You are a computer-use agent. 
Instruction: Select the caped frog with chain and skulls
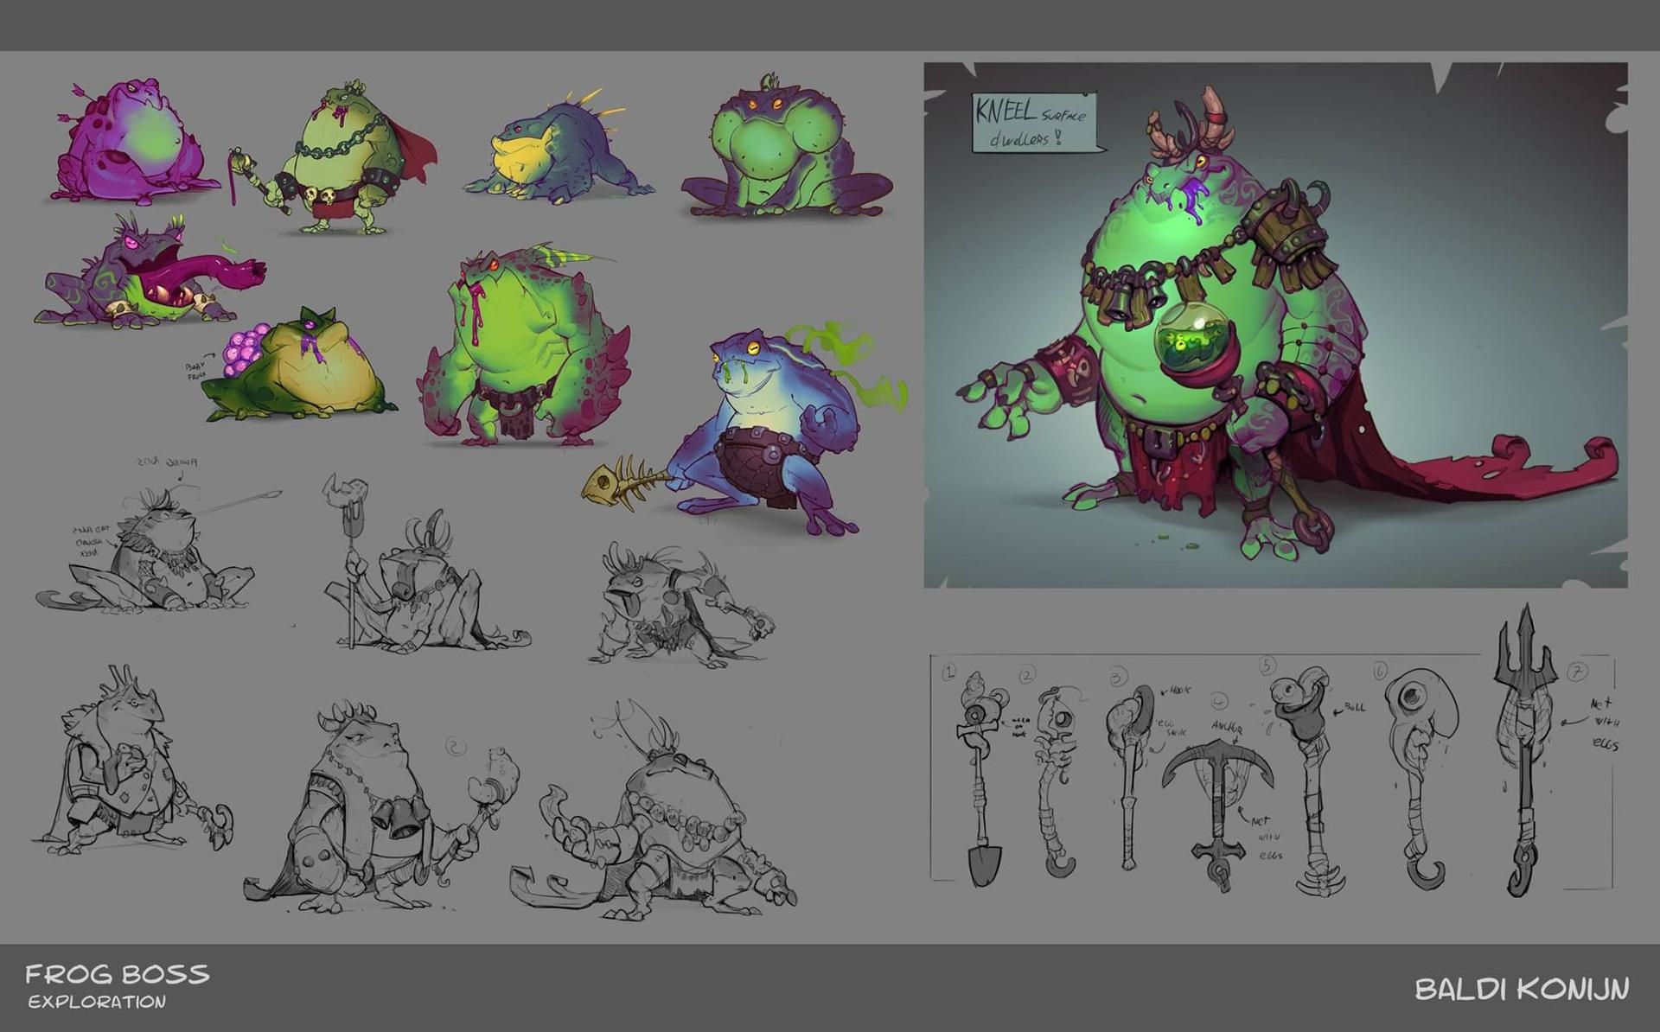[x=346, y=156]
